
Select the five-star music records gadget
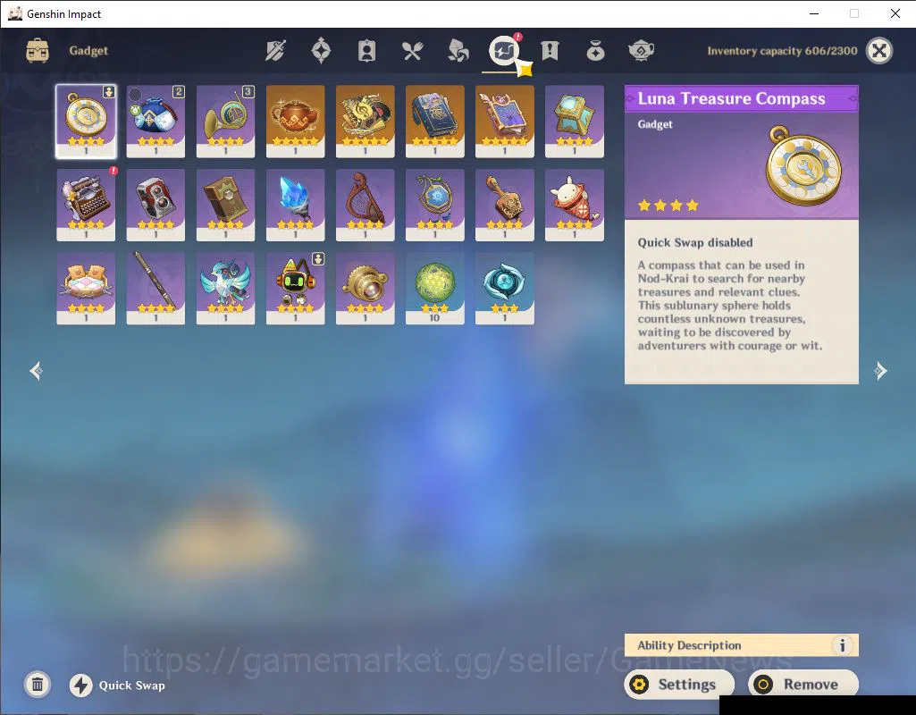(366, 122)
